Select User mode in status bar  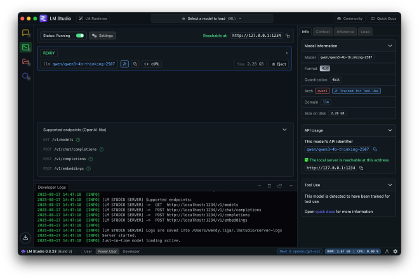[88, 252]
